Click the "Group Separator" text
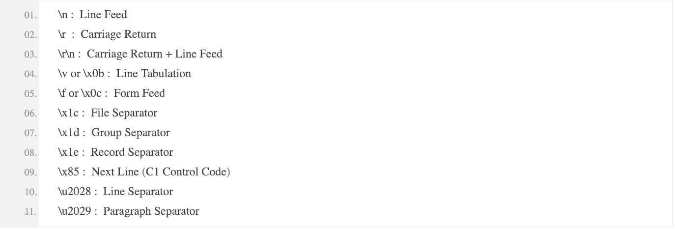 tap(131, 133)
